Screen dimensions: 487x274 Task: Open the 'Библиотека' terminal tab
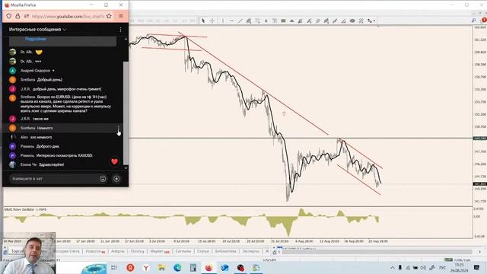coord(225,251)
